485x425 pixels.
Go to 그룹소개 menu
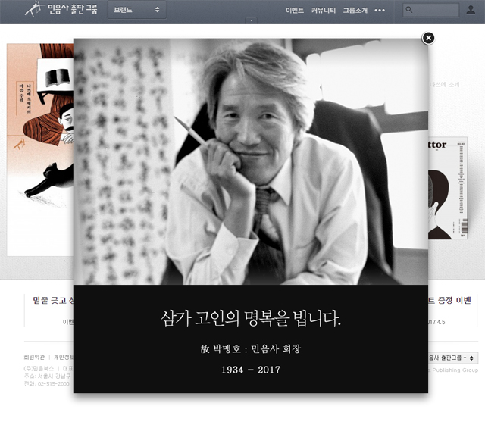point(353,11)
